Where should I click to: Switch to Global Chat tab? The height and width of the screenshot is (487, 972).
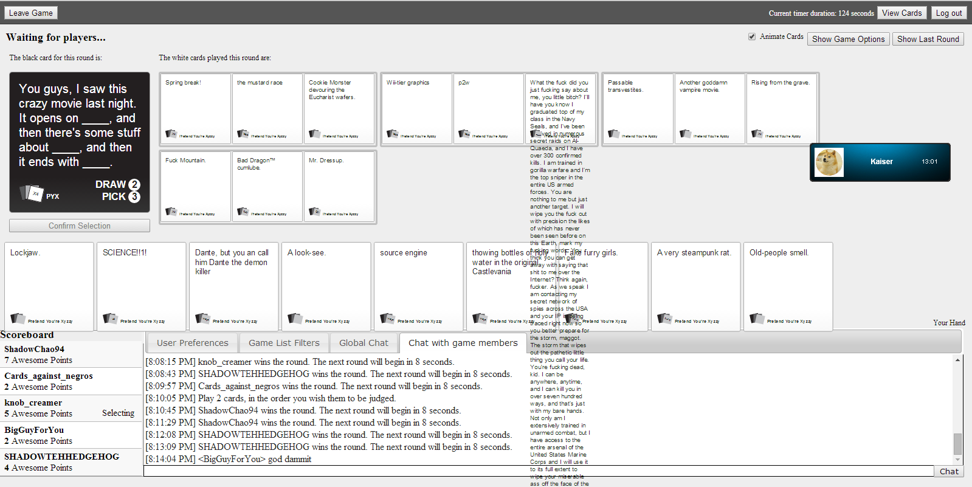click(364, 343)
